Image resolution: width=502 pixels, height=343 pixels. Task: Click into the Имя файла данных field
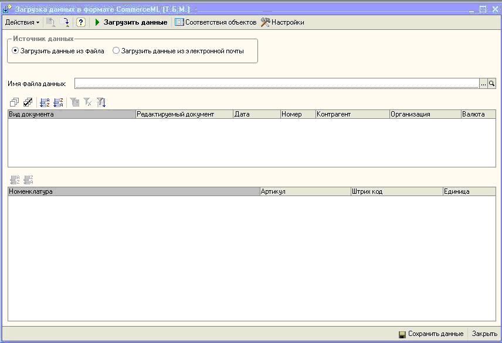(x=276, y=84)
